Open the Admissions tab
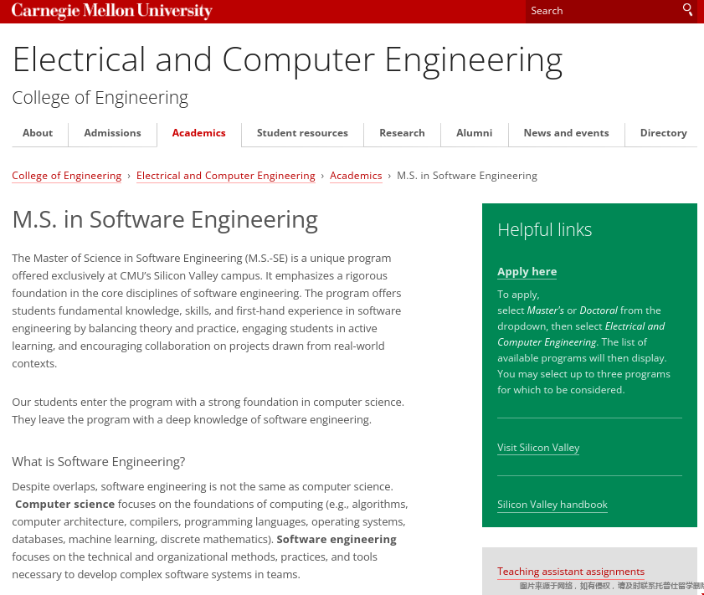The height and width of the screenshot is (595, 704). (x=112, y=133)
